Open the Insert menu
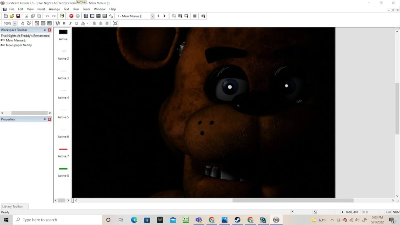Screen dimensions: 400x225 (41, 9)
